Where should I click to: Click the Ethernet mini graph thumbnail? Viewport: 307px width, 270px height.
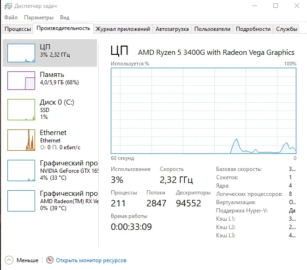click(x=21, y=140)
